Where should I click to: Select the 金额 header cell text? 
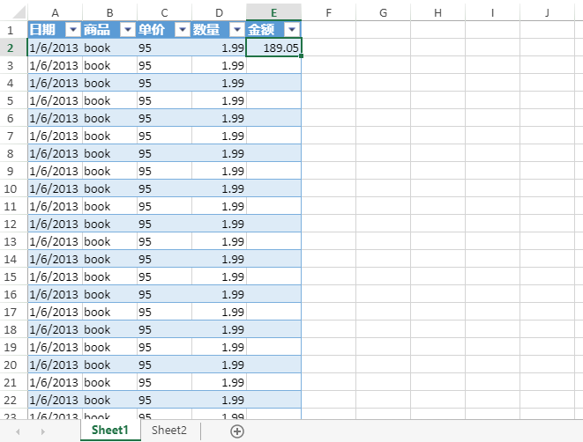pyautogui.click(x=261, y=29)
